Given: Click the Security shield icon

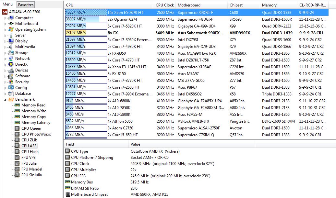Looking at the screenshot, I should tap(11, 82).
